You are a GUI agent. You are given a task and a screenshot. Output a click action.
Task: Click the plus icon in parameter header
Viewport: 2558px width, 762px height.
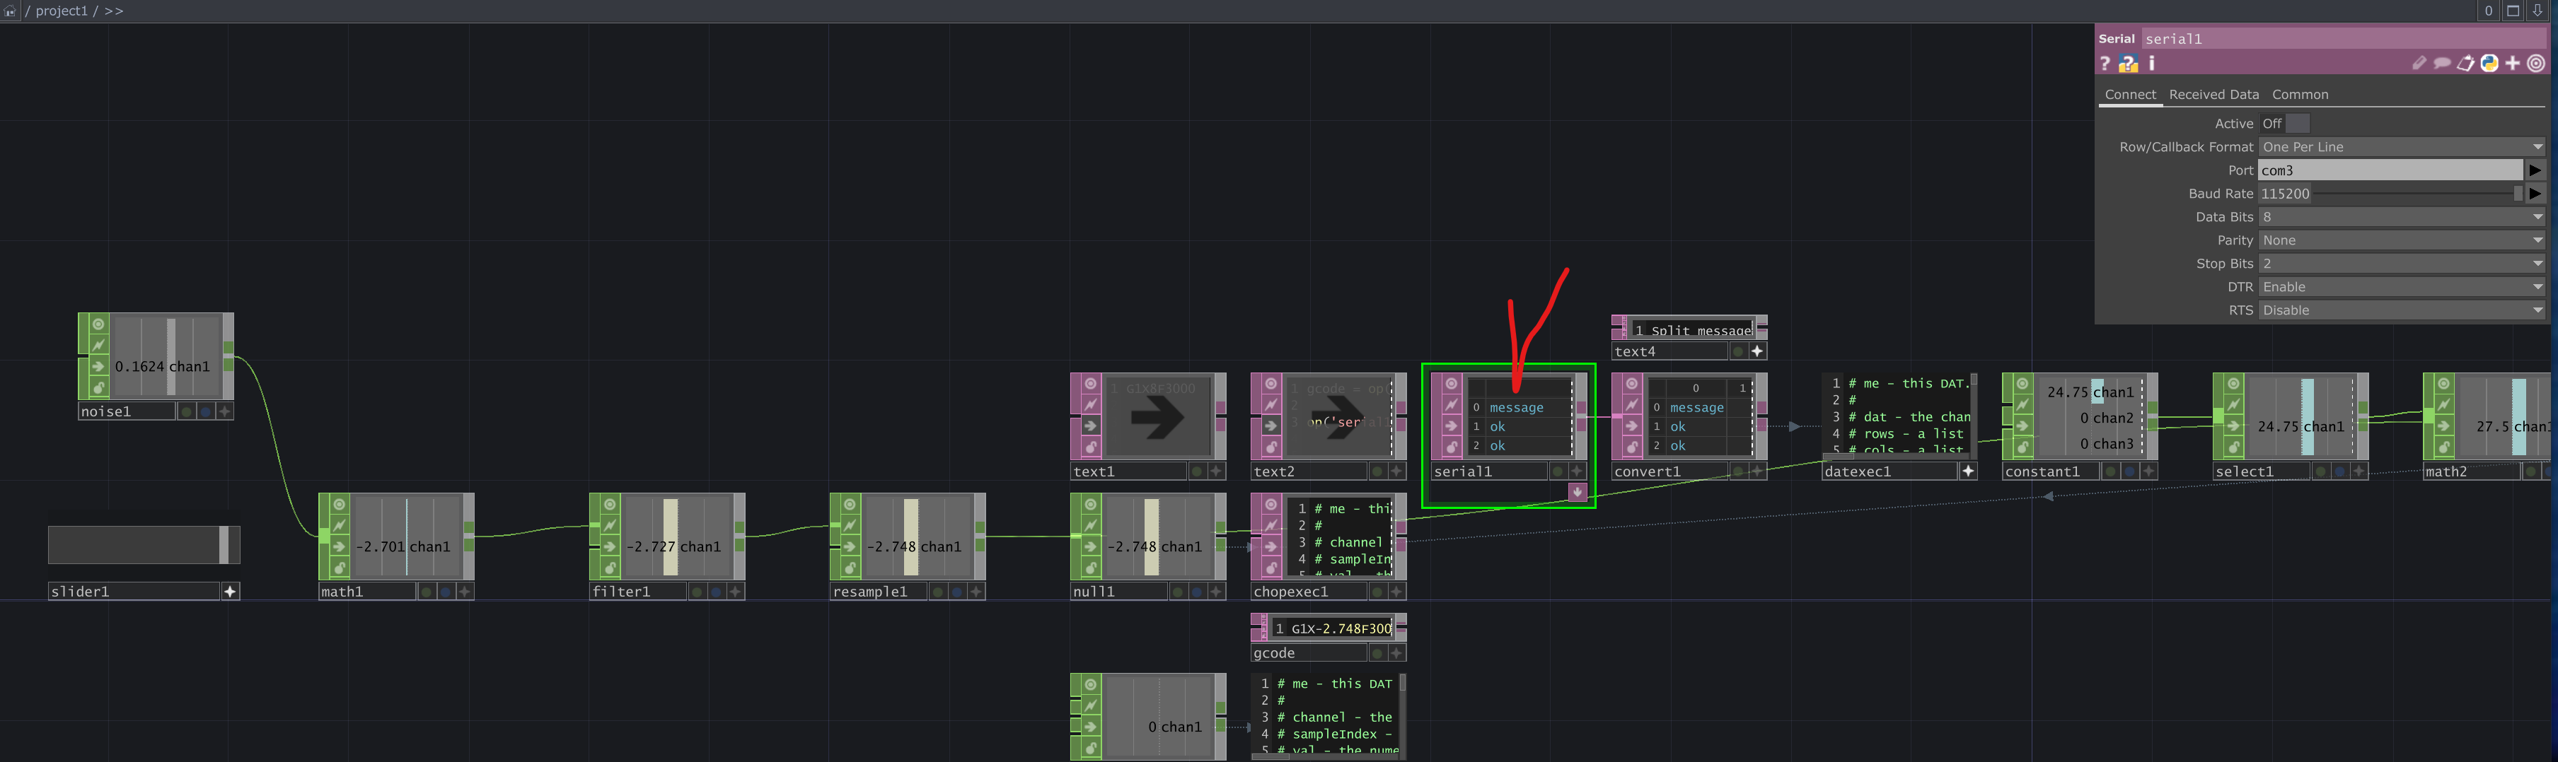[x=2512, y=64]
